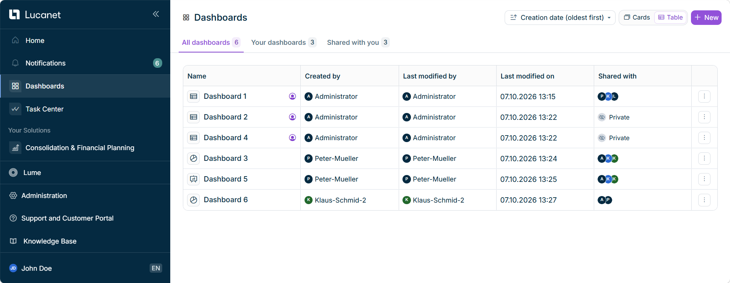This screenshot has width=730, height=283.
Task: Switch to Table view
Action: click(670, 18)
